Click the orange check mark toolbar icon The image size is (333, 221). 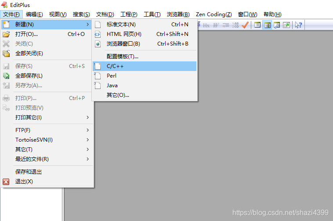point(245,25)
